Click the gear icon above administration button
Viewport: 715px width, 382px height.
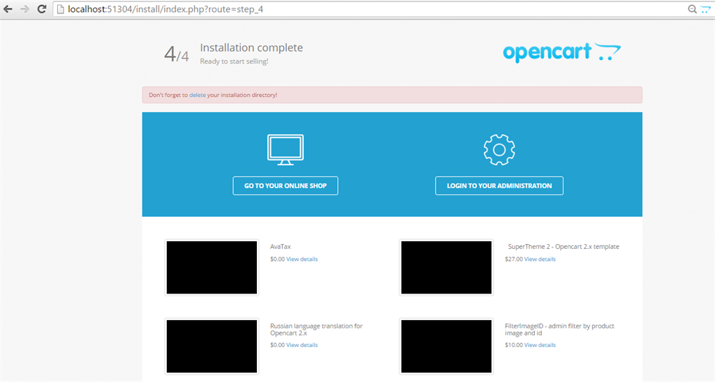[x=499, y=150]
